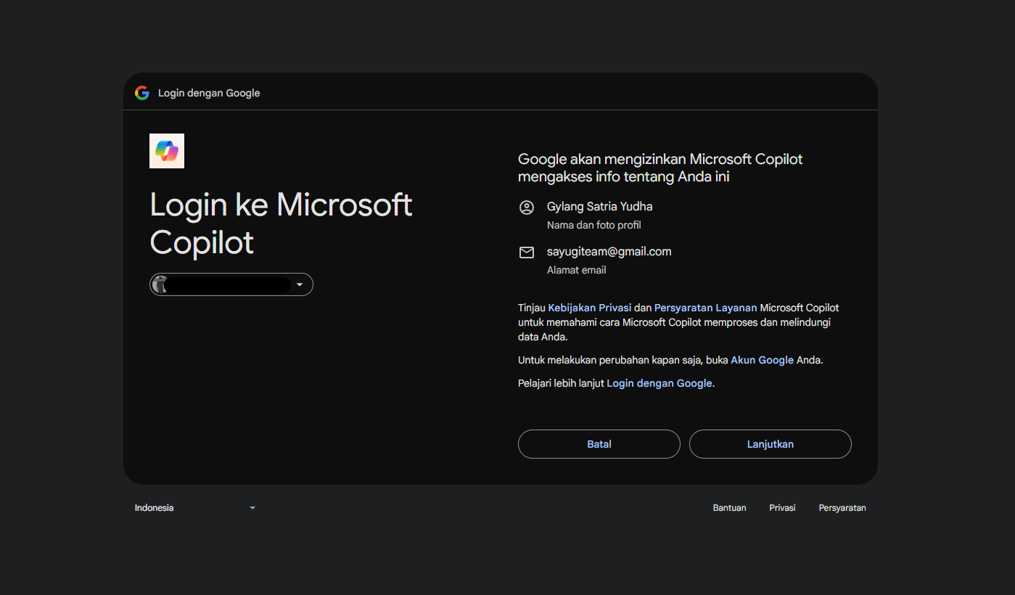The image size is (1015, 595).
Task: Go to Bantuan in the footer
Action: tap(729, 508)
